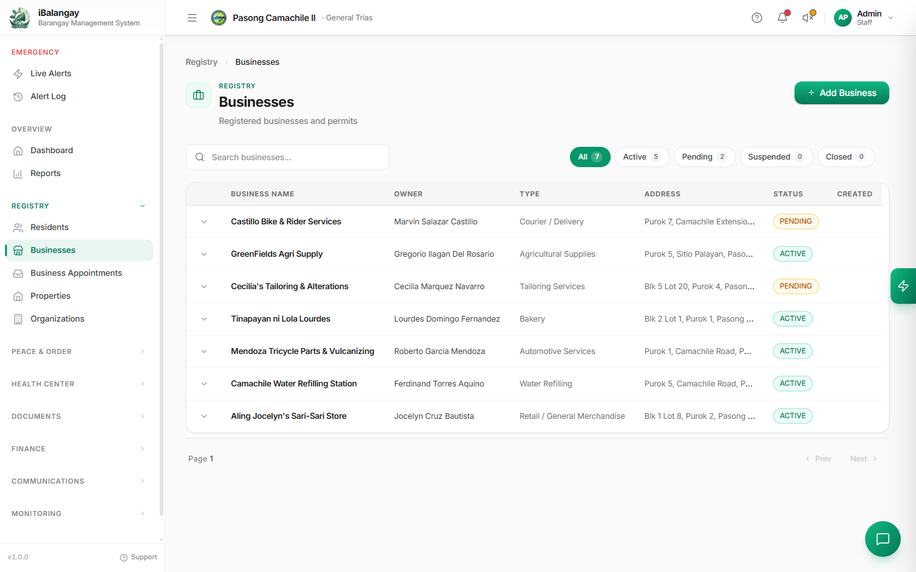Open the Admin account dropdown chevron
The height and width of the screenshot is (572, 916).
pos(891,18)
